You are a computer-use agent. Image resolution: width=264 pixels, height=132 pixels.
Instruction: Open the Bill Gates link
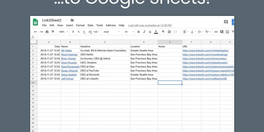67,51
